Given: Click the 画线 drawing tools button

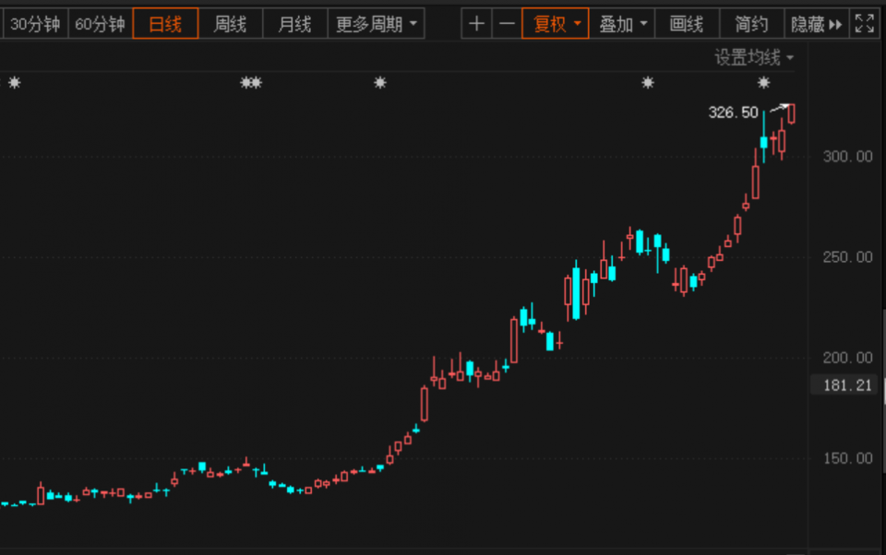Looking at the screenshot, I should (x=687, y=24).
